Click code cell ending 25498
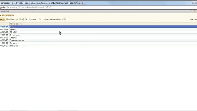 (x=5, y=32)
